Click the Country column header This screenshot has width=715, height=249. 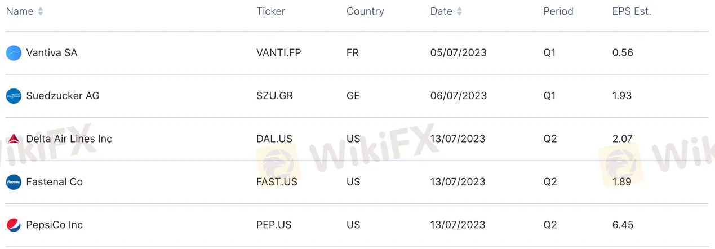point(365,11)
